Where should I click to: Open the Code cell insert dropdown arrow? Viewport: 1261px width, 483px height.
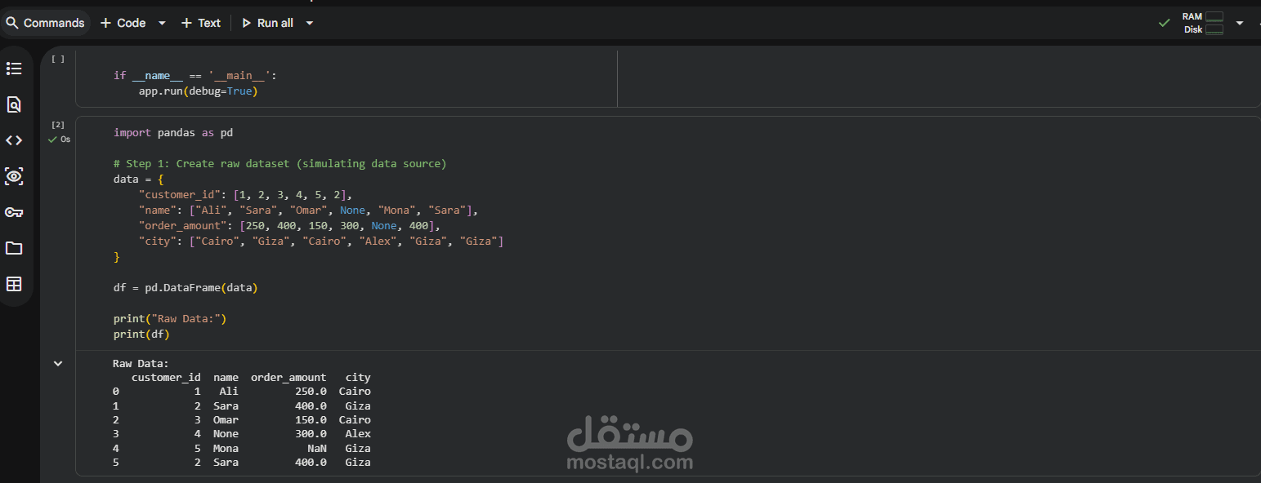(x=160, y=23)
